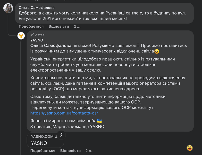Screen dimensions: 202x155
Task: Click the YASNO title in preview card
Action: tap(39, 143)
